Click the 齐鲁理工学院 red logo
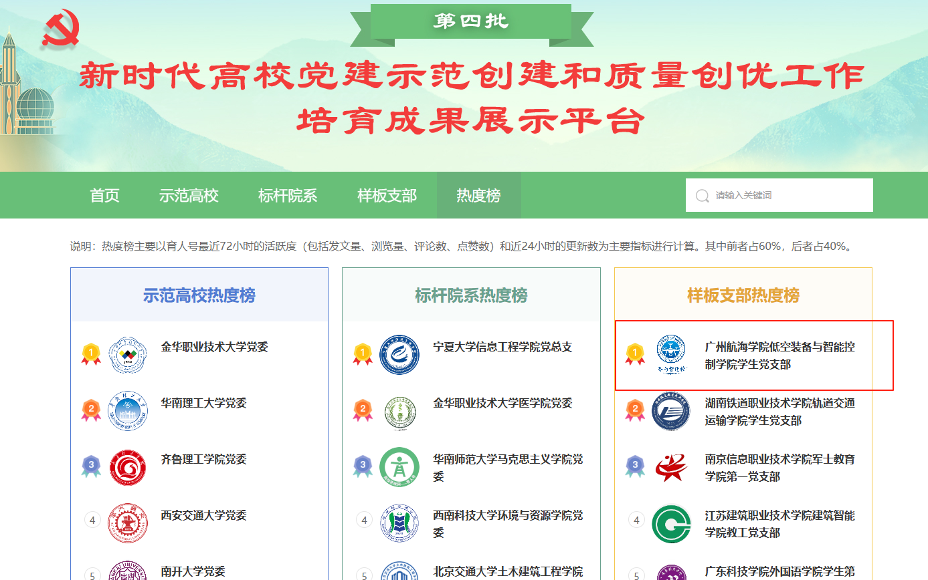Image resolution: width=928 pixels, height=580 pixels. coord(127,467)
